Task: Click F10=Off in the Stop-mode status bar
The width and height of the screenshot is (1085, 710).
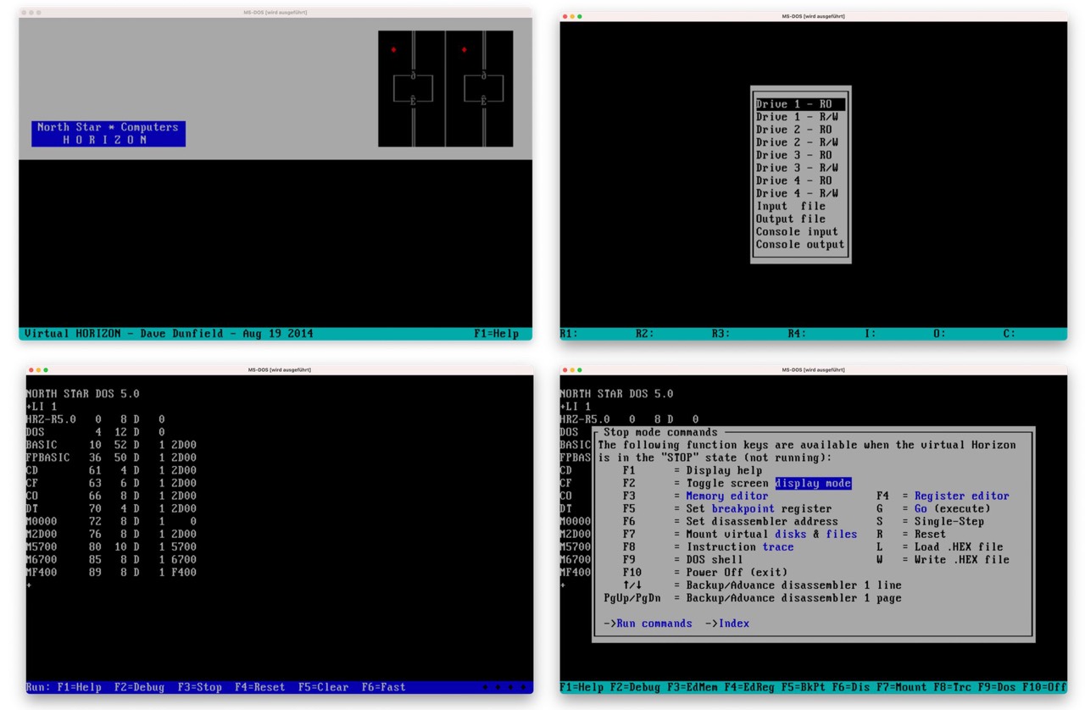Action: click(x=1044, y=687)
